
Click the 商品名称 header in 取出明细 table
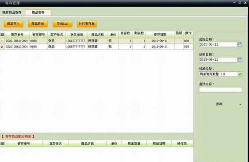click(88, 144)
